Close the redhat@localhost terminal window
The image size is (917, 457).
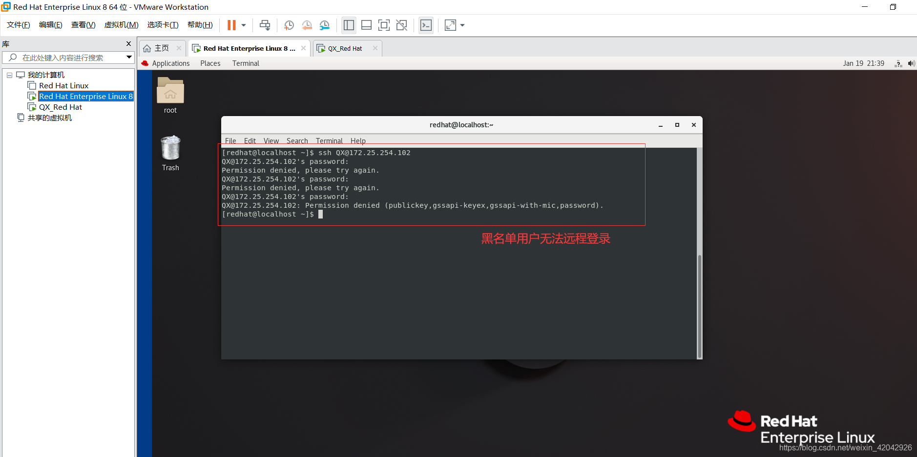tap(694, 125)
